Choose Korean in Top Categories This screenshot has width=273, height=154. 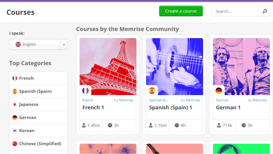38,130
